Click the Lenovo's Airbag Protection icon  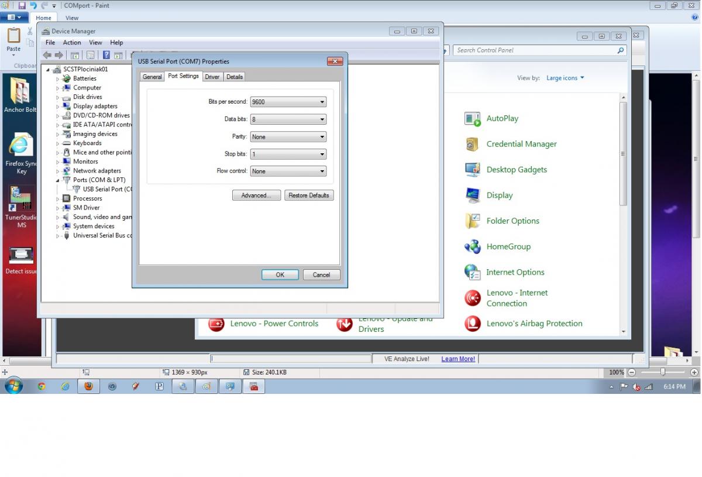472,324
